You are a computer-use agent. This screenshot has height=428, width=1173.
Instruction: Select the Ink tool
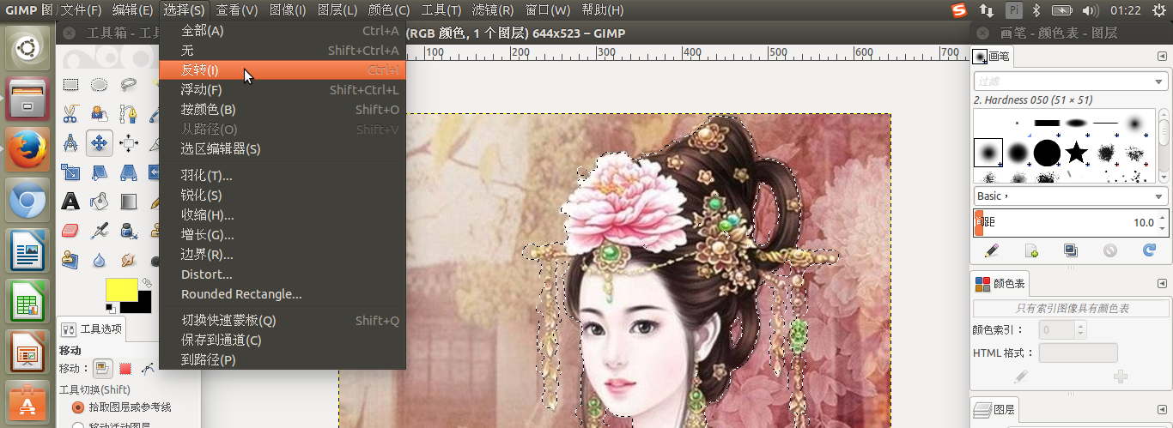pyautogui.click(x=129, y=231)
